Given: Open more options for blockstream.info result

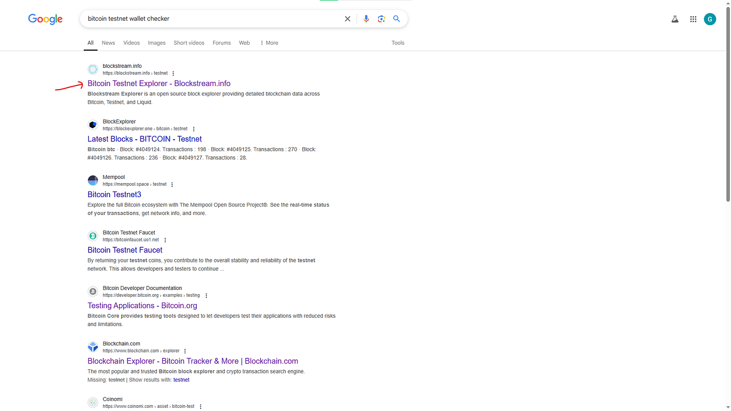Looking at the screenshot, I should 173,74.
